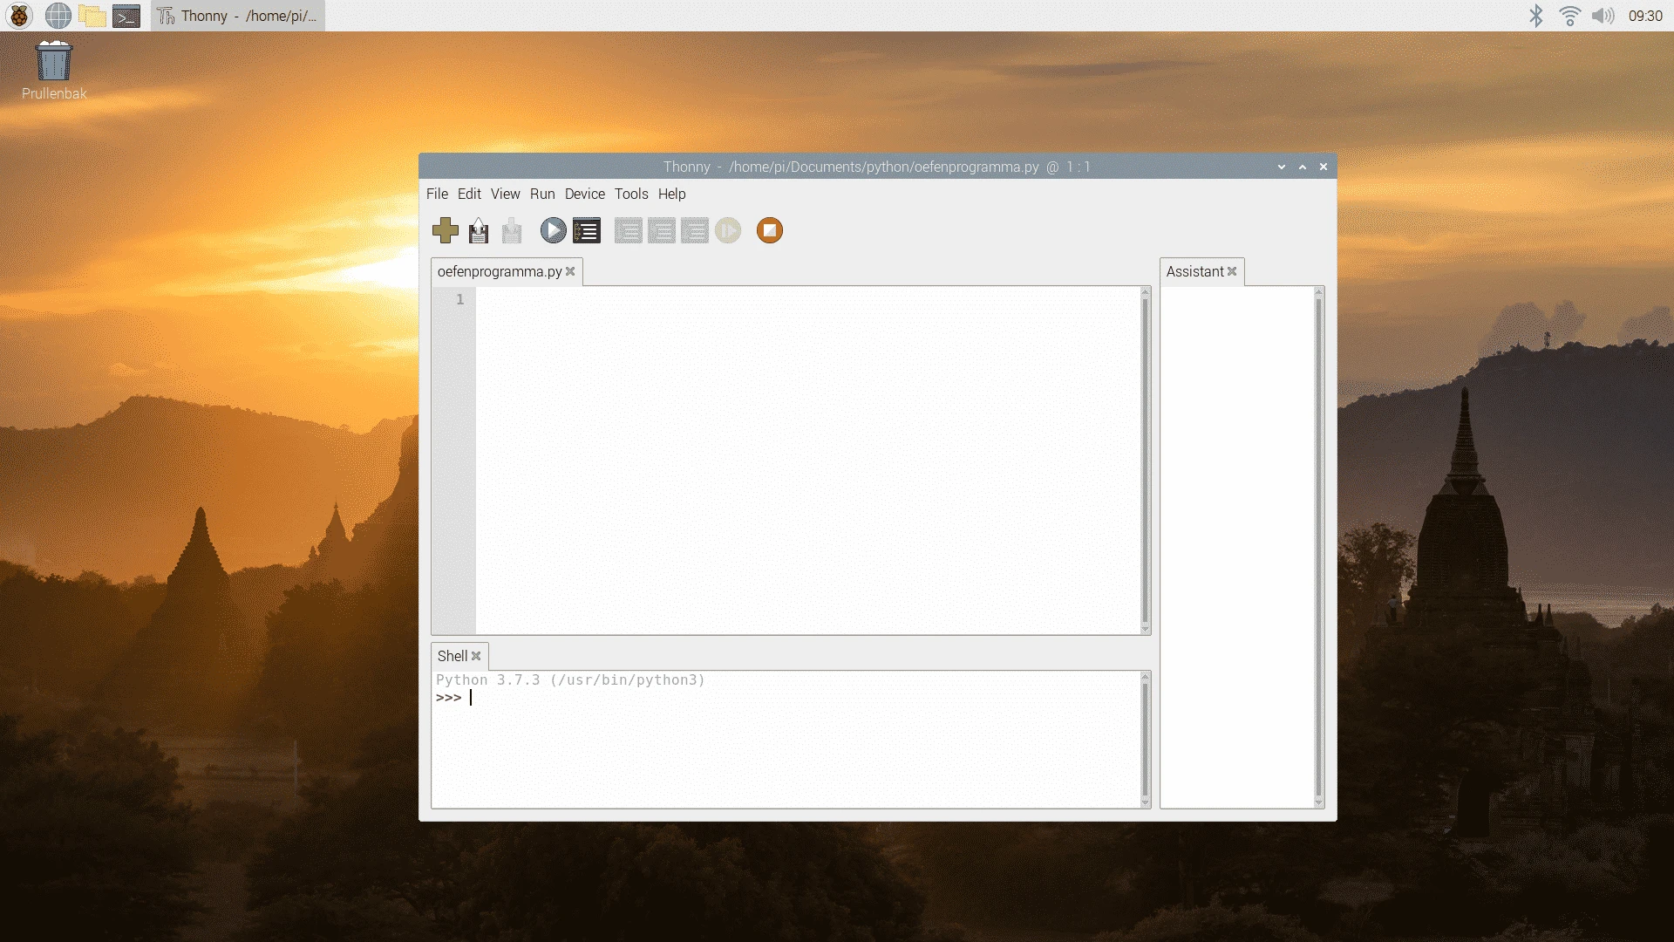Image resolution: width=1674 pixels, height=942 pixels.
Task: Close the oefenprogramma.py tab
Action: [570, 271]
